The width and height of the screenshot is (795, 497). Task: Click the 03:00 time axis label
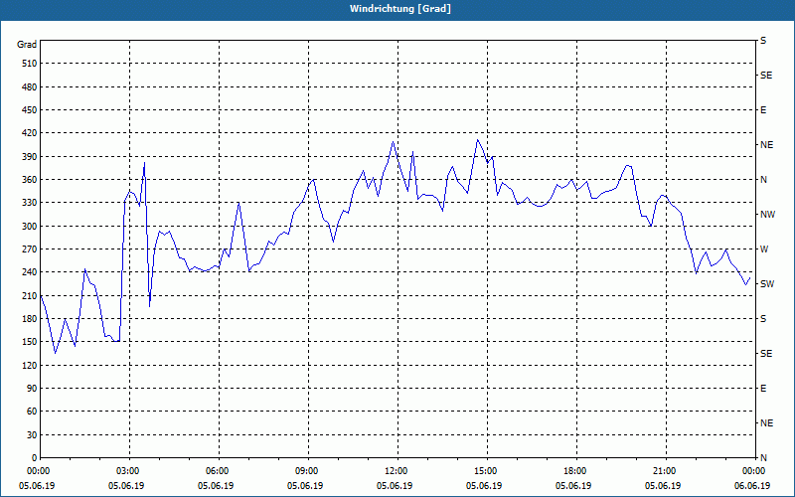coord(129,471)
